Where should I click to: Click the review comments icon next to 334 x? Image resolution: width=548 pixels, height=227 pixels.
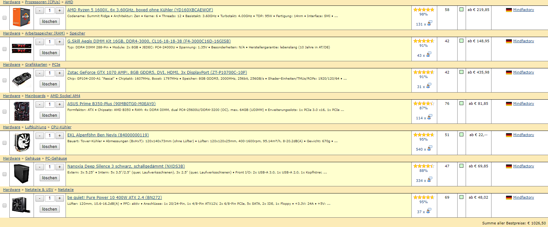(430, 180)
